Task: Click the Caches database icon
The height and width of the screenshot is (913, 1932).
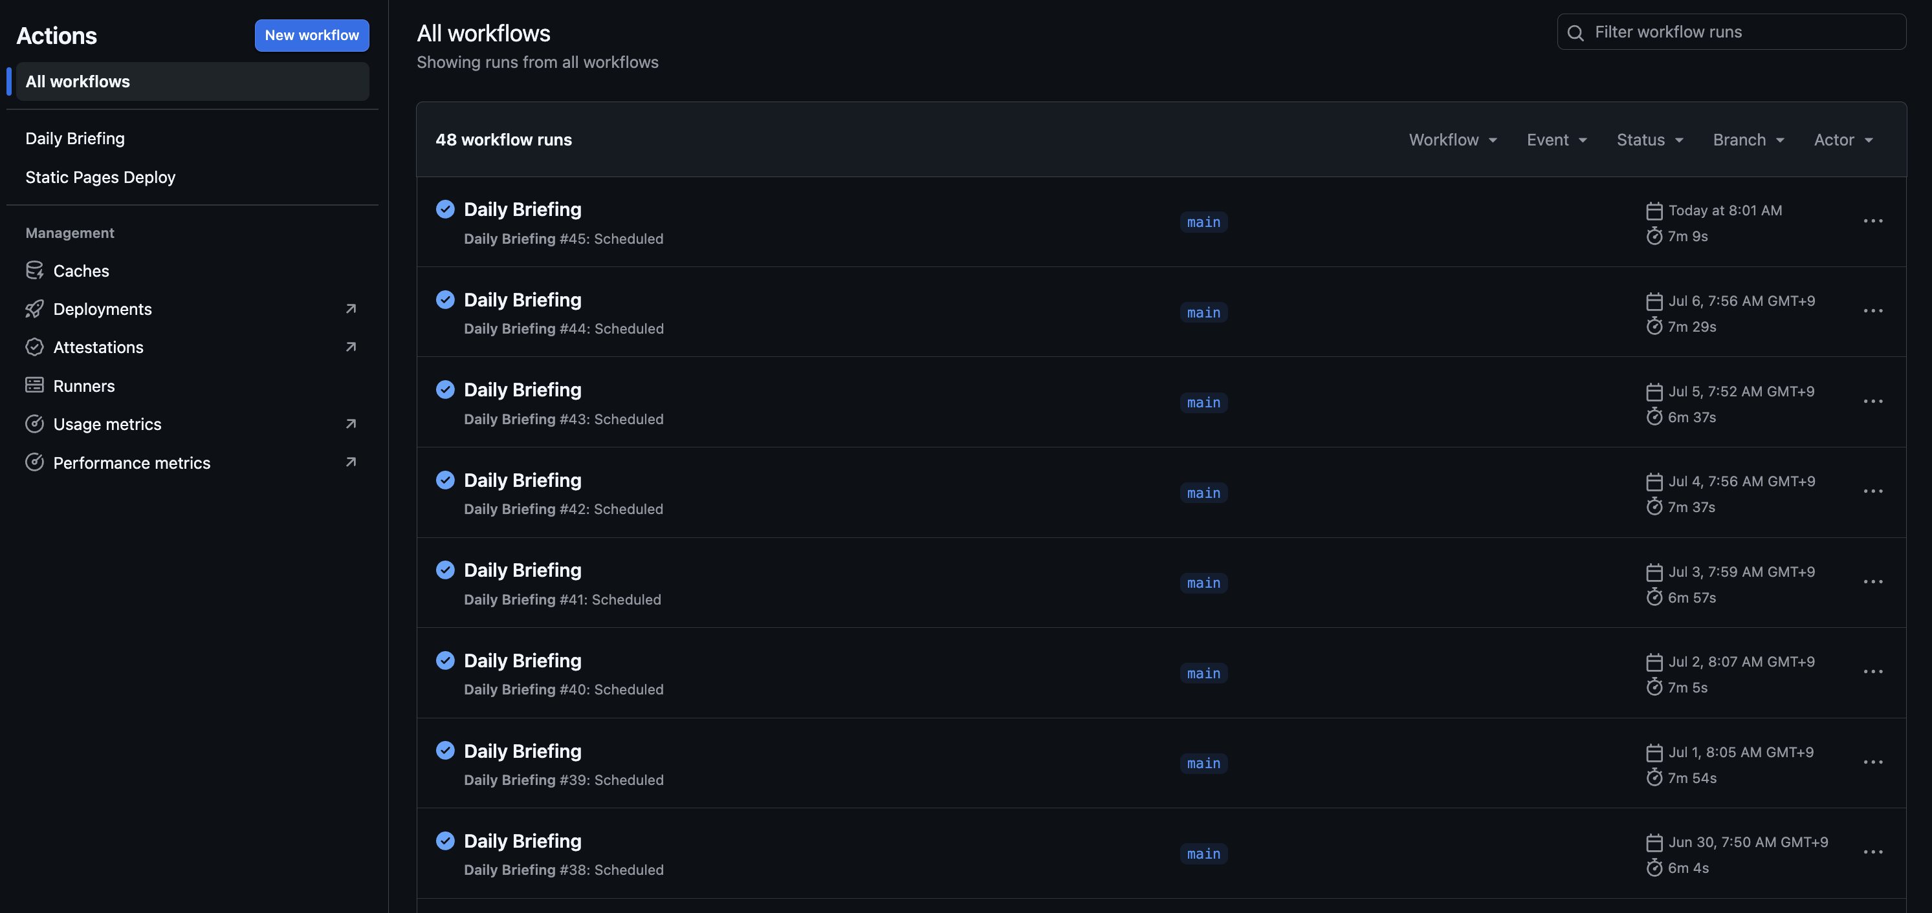Action: pyautogui.click(x=34, y=270)
